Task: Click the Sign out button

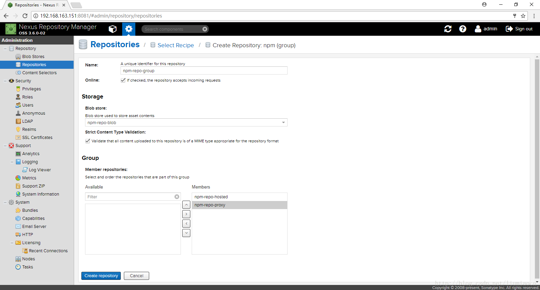Action: 519,29
